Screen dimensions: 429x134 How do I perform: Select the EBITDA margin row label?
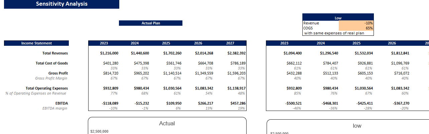pos(55,108)
